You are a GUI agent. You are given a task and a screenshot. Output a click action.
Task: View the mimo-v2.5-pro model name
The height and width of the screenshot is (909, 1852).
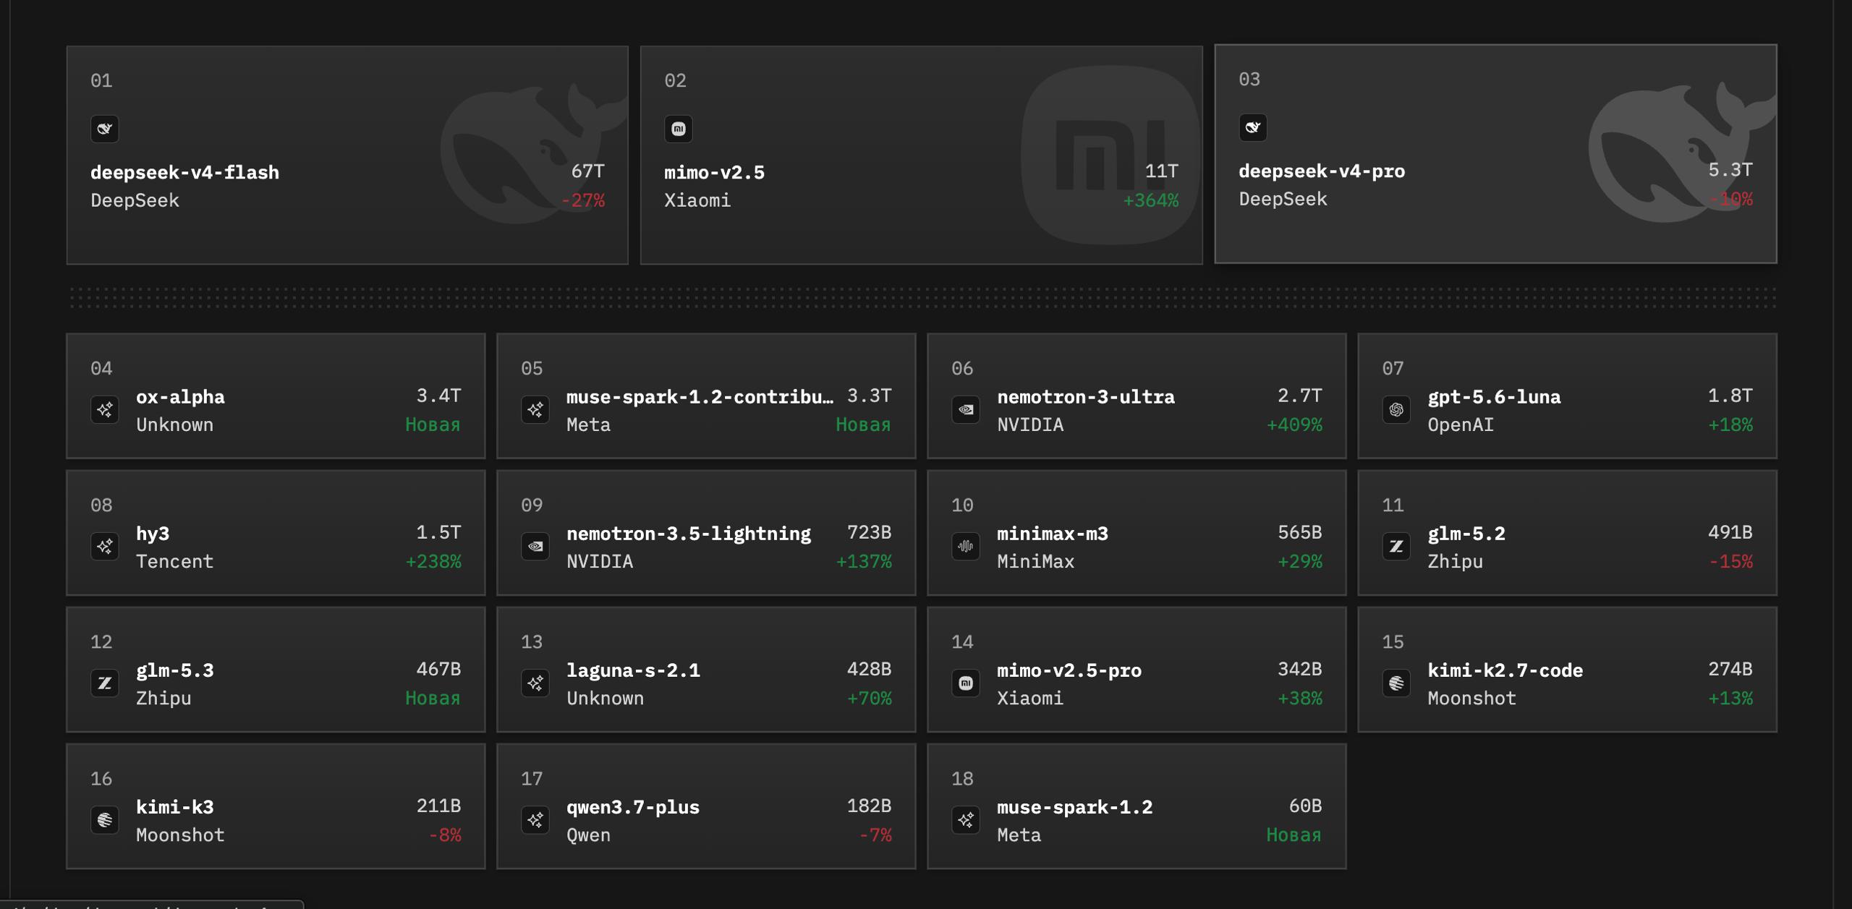point(1069,670)
